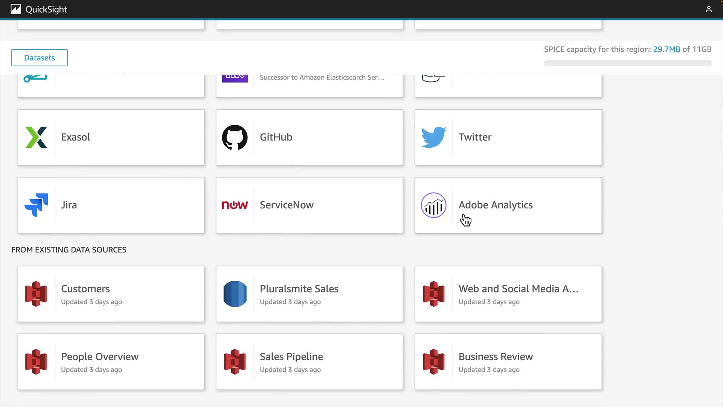The image size is (723, 407).
Task: Click the ServiceNow 'now' logo
Action: click(235, 205)
